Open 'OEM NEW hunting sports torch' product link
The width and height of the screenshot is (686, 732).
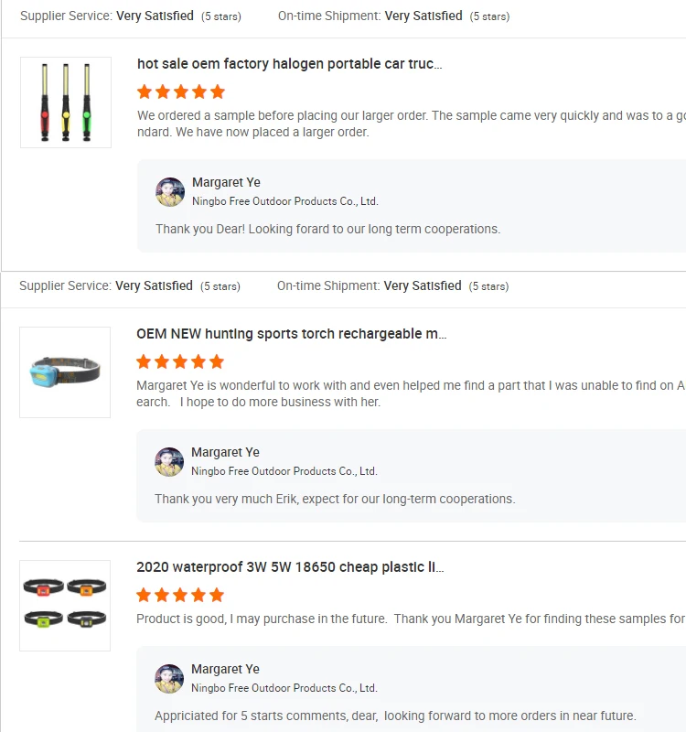(291, 334)
